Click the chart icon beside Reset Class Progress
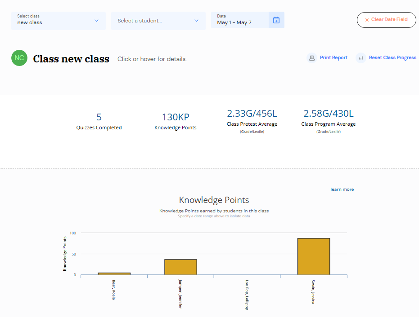419x317 pixels. (361, 58)
